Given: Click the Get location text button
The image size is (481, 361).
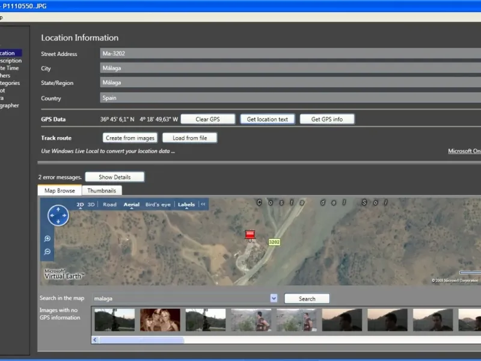Looking at the screenshot, I should click(x=268, y=119).
